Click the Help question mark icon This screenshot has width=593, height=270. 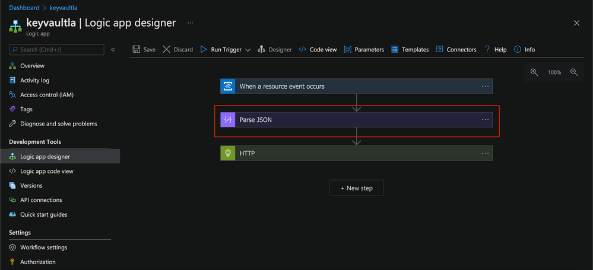click(x=487, y=49)
